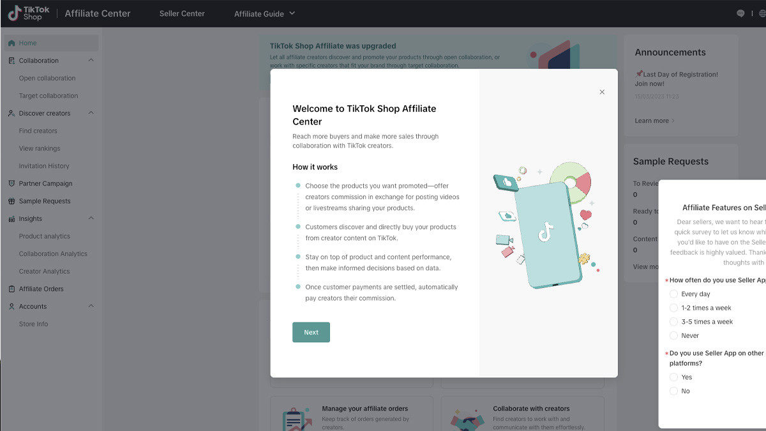
Task: Click the globe language icon
Action: (762, 13)
